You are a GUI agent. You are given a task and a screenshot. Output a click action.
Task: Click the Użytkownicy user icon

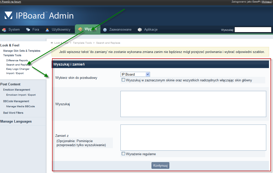click(x=47, y=30)
